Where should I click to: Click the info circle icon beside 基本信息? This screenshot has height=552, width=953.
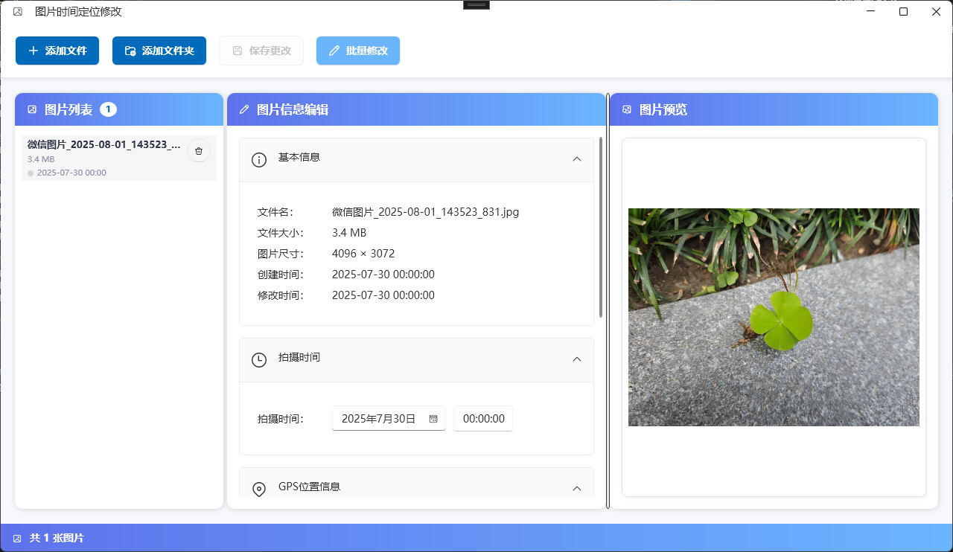(258, 159)
